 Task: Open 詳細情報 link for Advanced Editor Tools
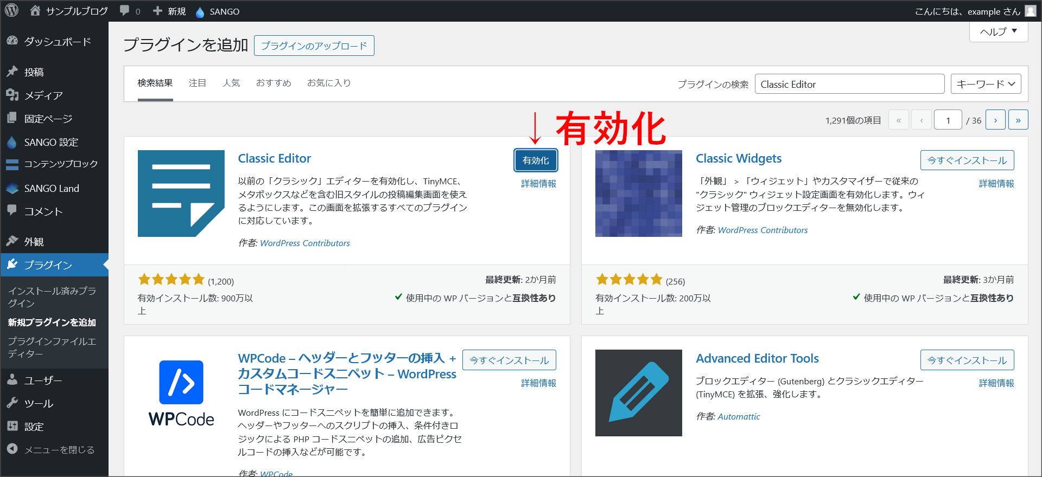[x=996, y=383]
